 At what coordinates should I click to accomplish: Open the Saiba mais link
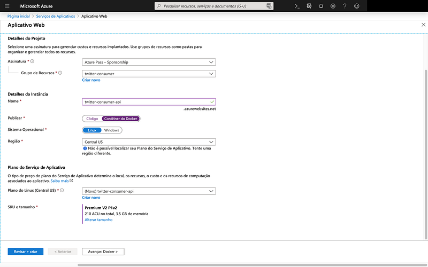59,181
